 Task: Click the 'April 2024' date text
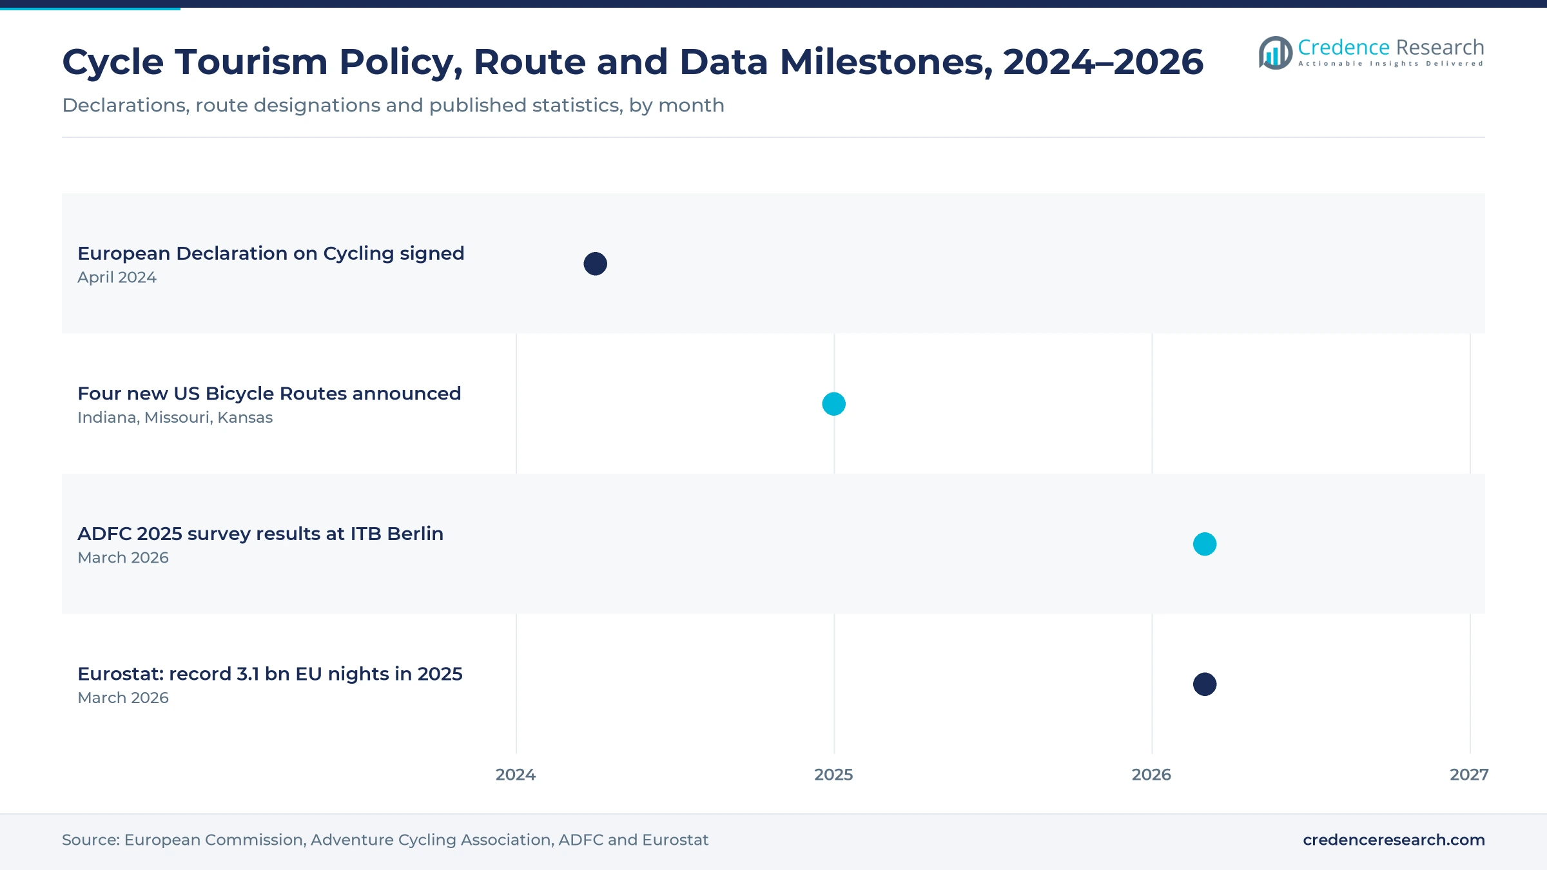[x=117, y=277]
